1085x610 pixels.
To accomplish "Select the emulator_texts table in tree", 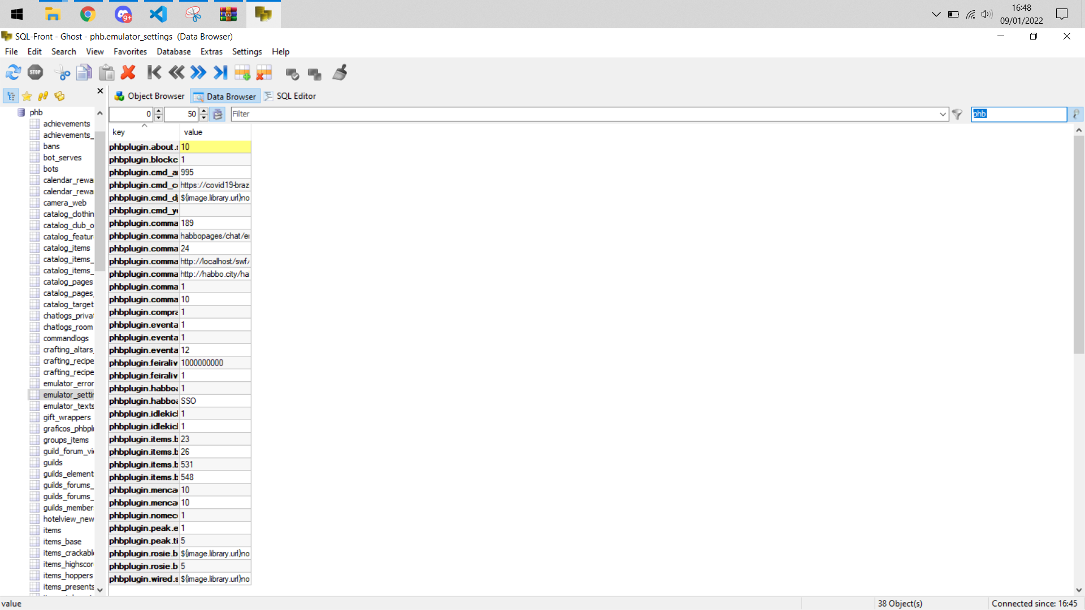I will [x=68, y=406].
